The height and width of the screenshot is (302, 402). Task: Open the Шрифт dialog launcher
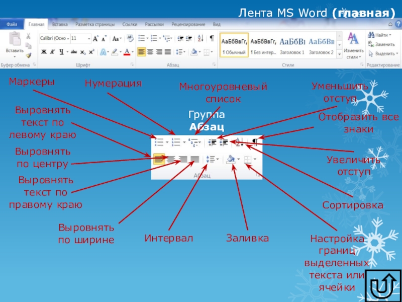coord(132,65)
